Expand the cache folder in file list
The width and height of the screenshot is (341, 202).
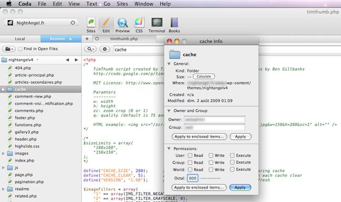[3, 89]
